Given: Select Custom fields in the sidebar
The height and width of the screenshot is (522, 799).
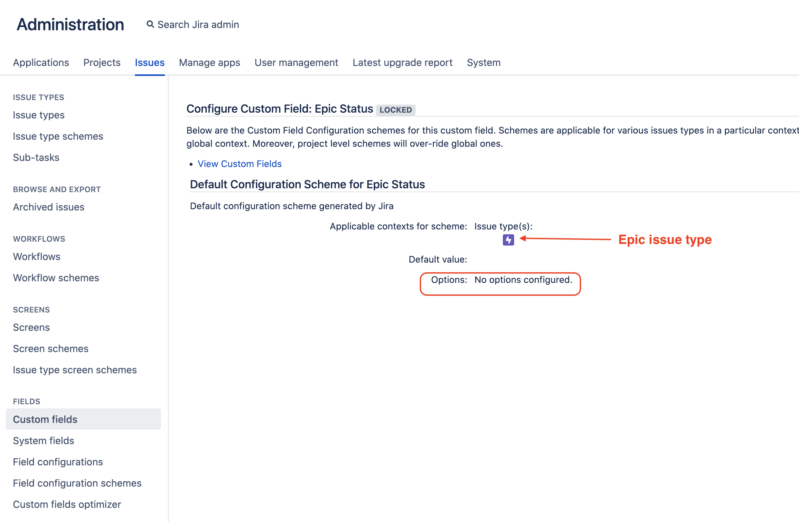Looking at the screenshot, I should [x=45, y=419].
